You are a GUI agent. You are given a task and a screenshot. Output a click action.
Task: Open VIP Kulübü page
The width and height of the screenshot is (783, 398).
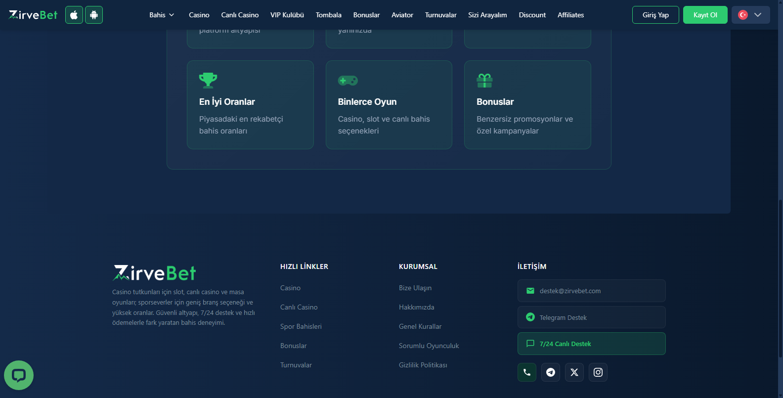(x=287, y=15)
